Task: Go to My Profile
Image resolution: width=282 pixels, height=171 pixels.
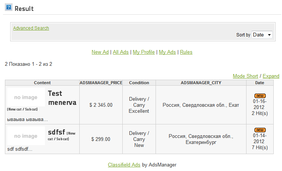Action: tap(144, 52)
